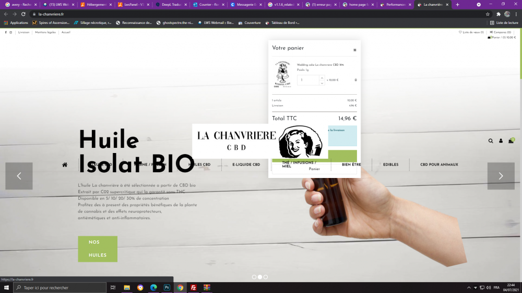Viewport: 522px width, 293px height.
Task: Open the Livraison link
Action: coord(23,32)
